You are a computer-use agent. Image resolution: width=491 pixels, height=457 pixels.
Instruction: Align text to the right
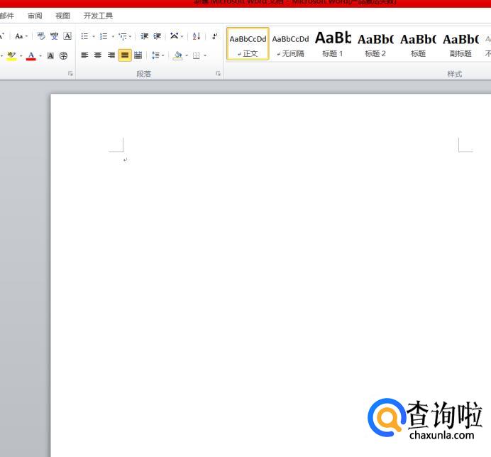click(x=111, y=55)
